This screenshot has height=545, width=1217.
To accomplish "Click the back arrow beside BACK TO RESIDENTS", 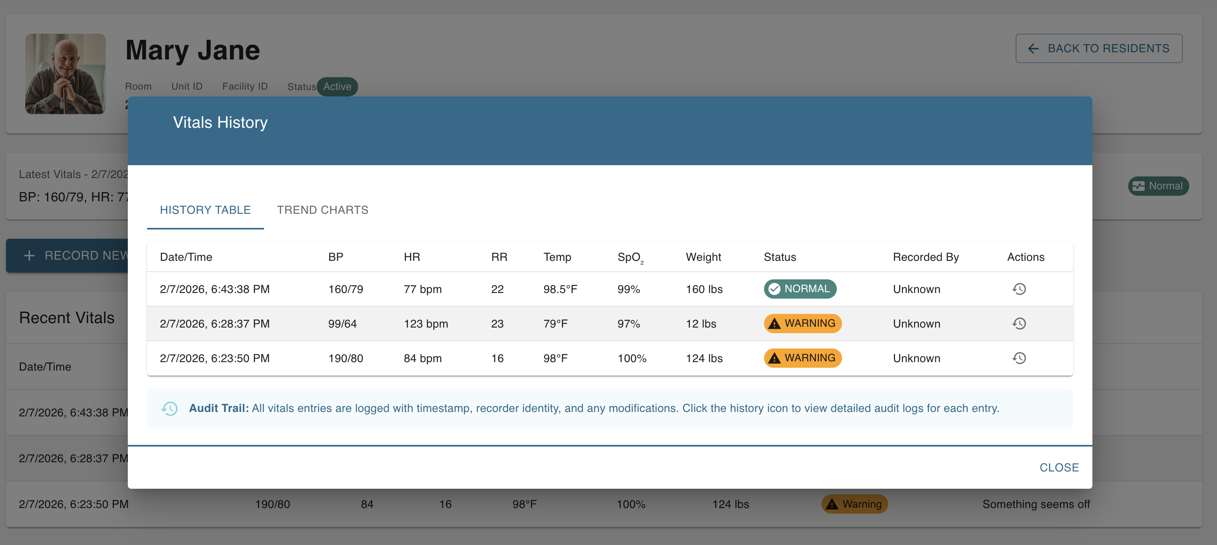I will pyautogui.click(x=1034, y=48).
